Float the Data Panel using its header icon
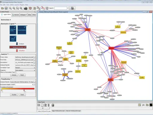The height and width of the screenshot is (115, 153). coord(152,102)
